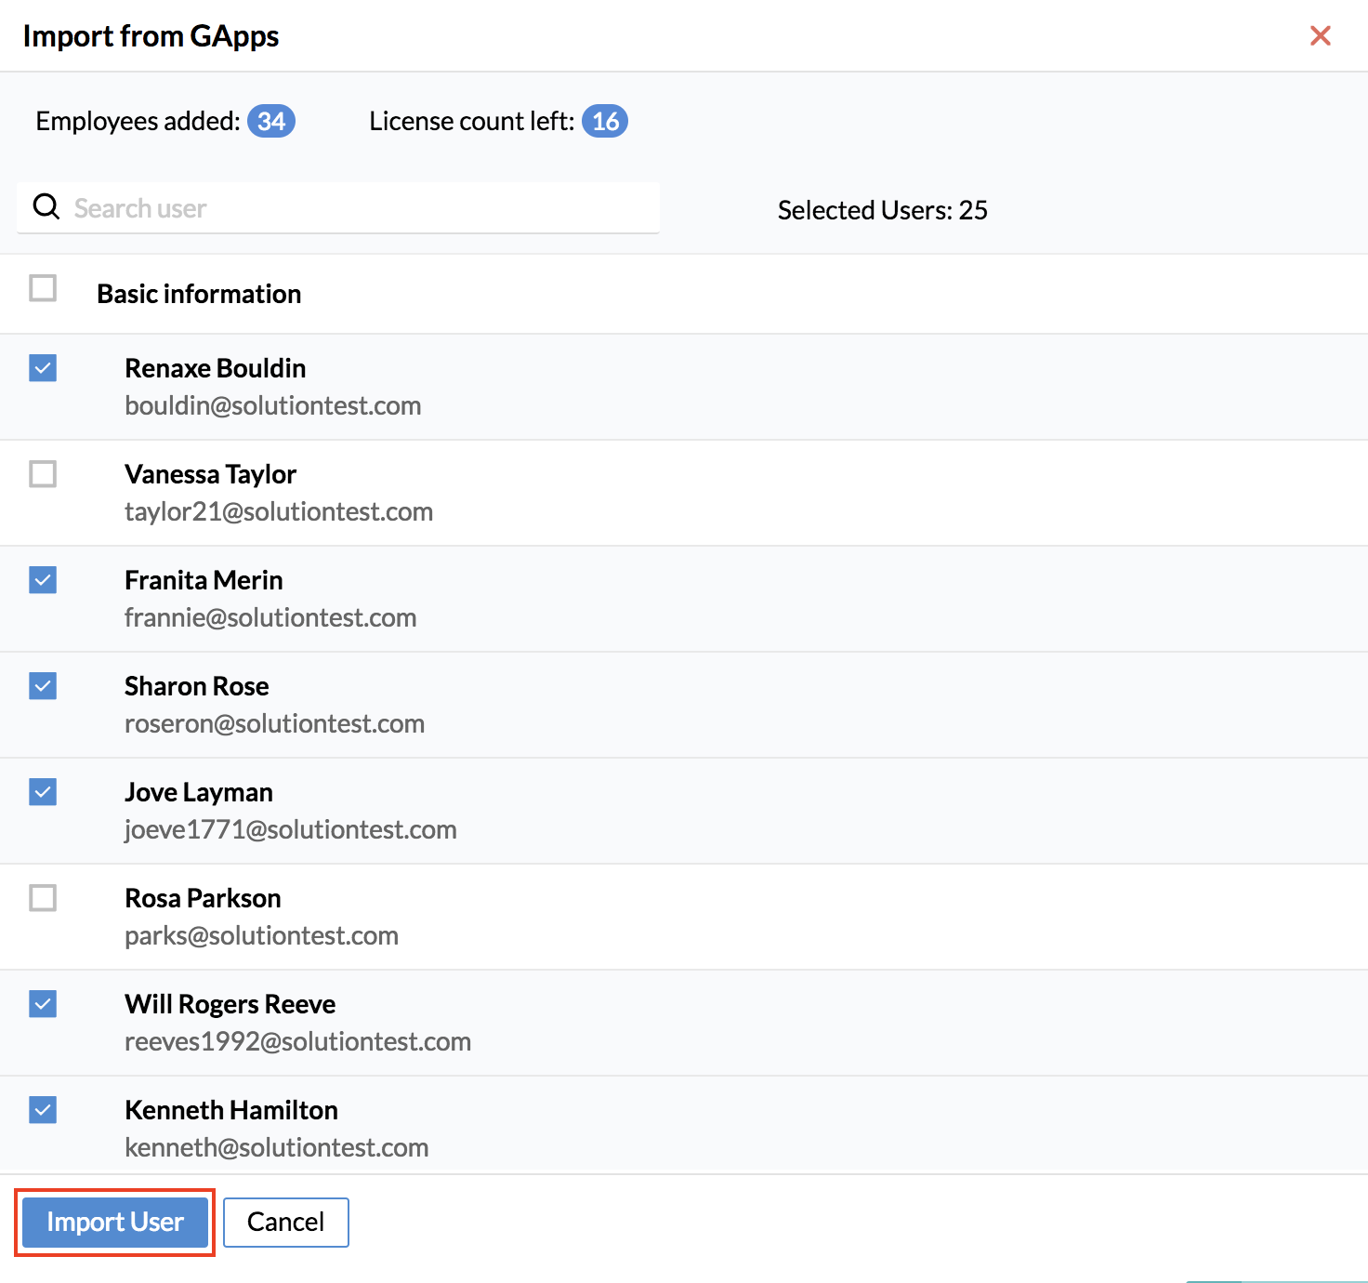Deselect Will Rogers Reeve's checkbox
Image resolution: width=1368 pixels, height=1283 pixels.
43,1004
